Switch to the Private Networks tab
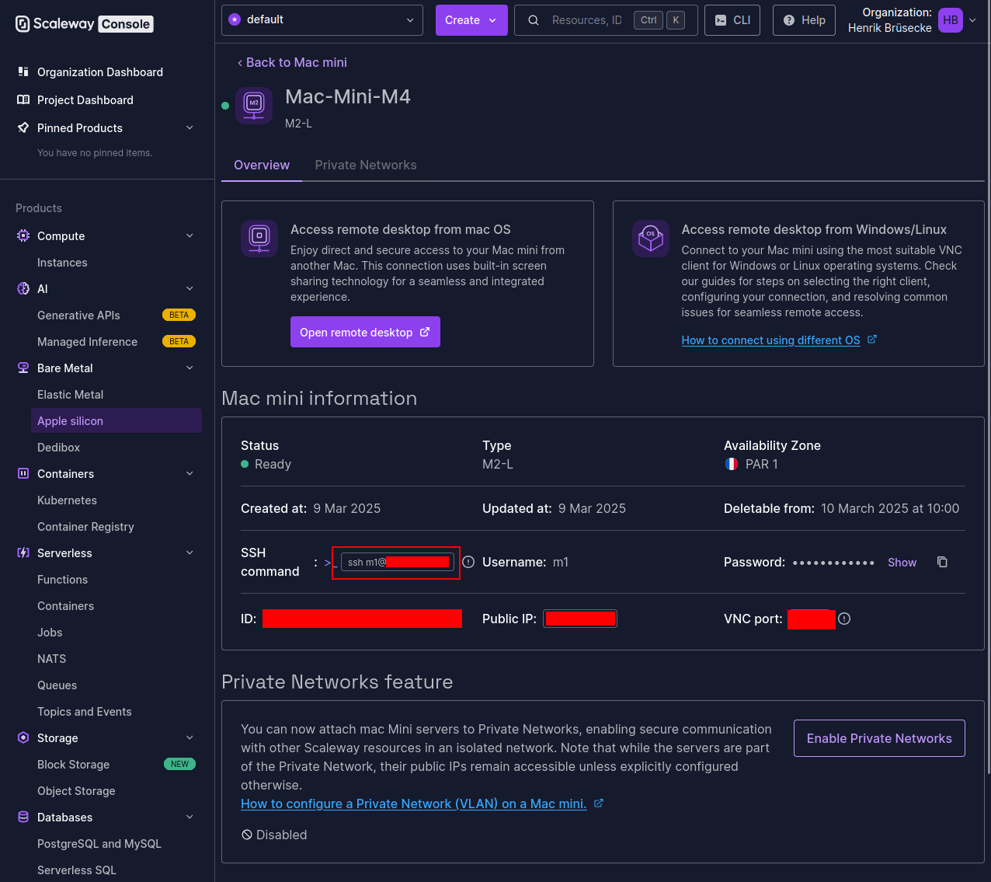 tap(366, 166)
